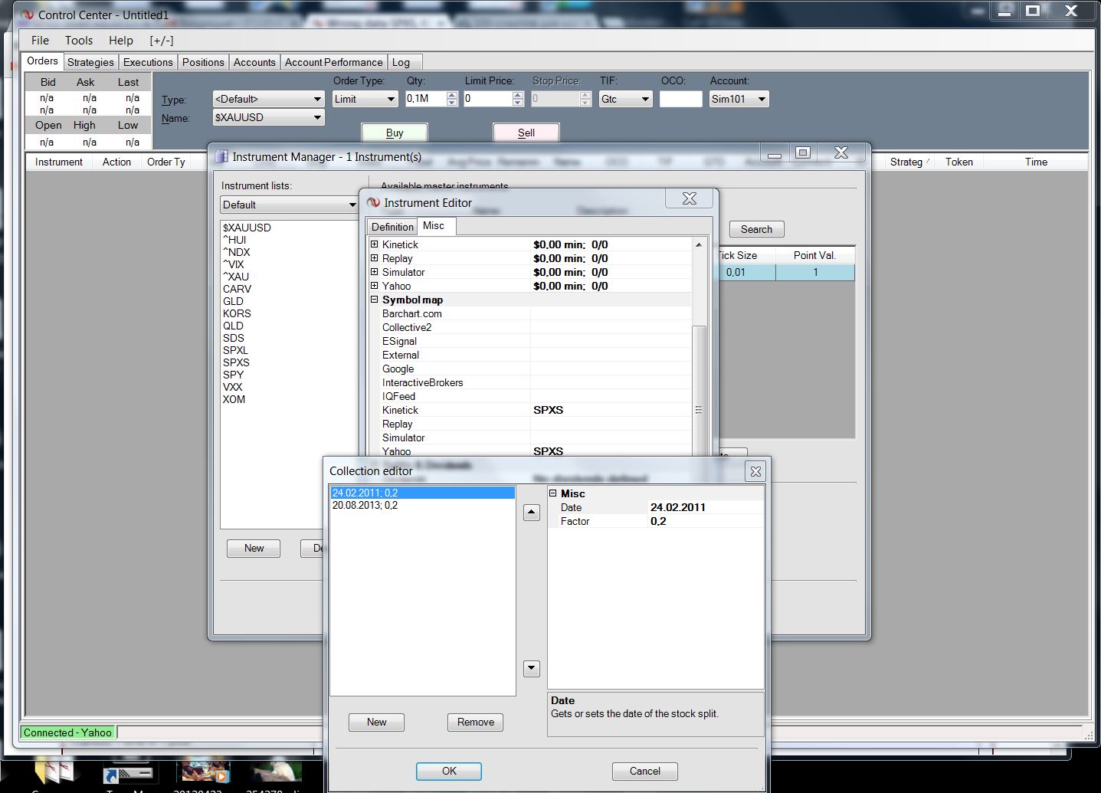Click New in the Collection editor

[x=376, y=722]
